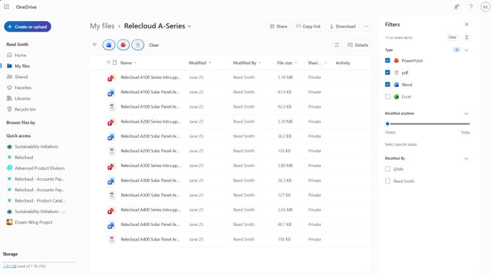Open Relecloud A300 Series Intro file

click(x=151, y=166)
